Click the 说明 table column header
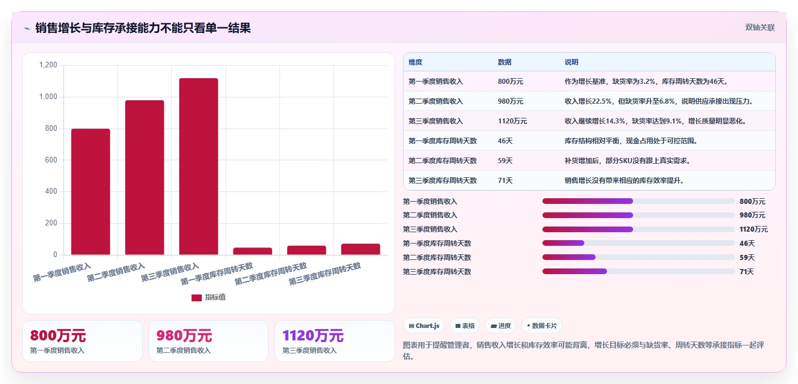 tap(571, 62)
